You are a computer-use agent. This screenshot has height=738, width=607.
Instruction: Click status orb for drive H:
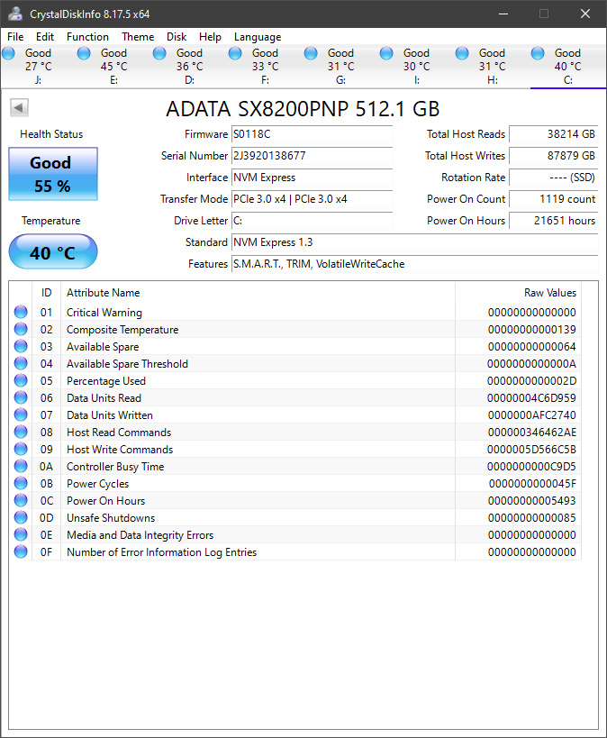click(x=462, y=53)
